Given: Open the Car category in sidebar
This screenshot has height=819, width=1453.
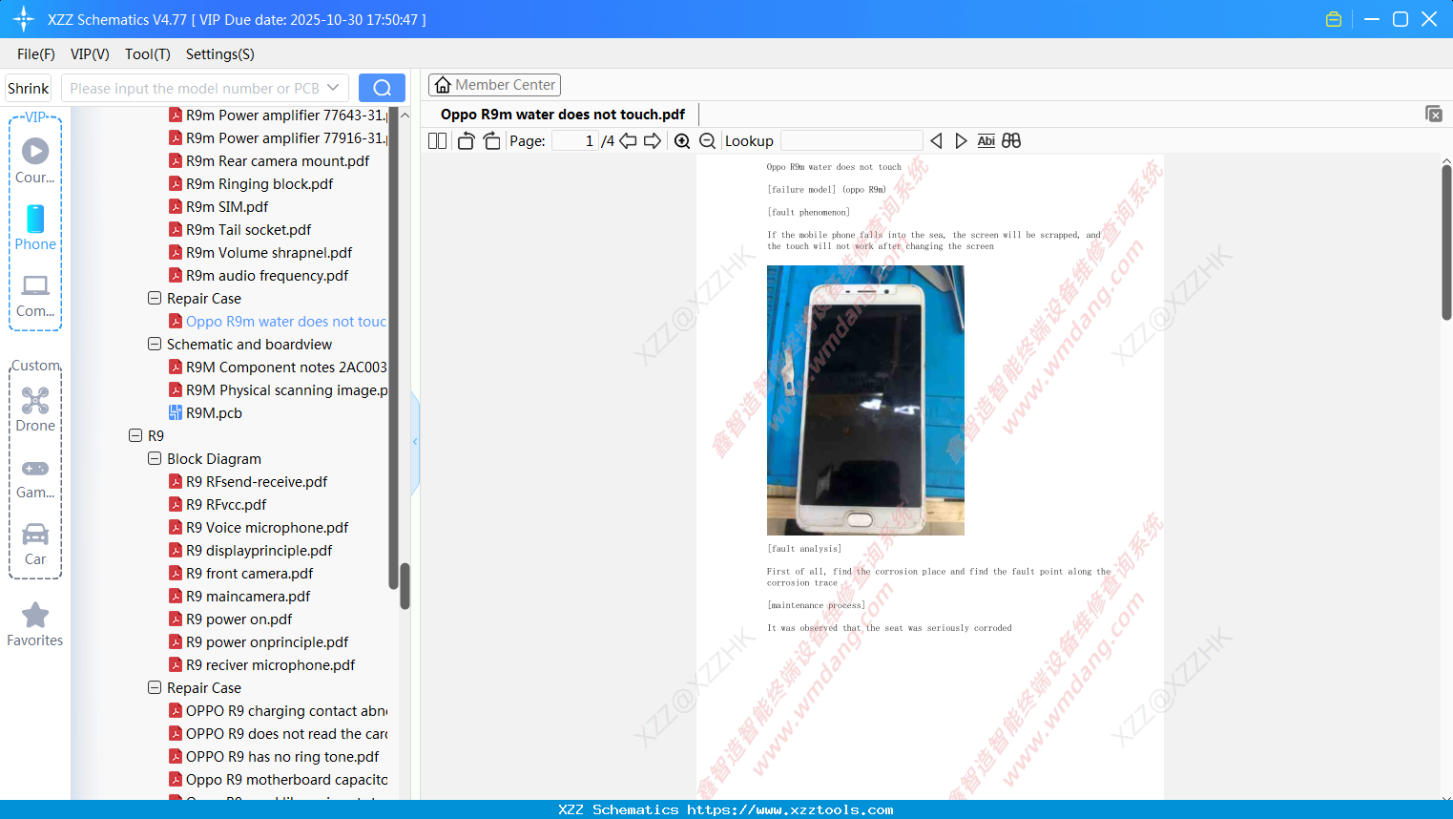Looking at the screenshot, I should point(35,544).
